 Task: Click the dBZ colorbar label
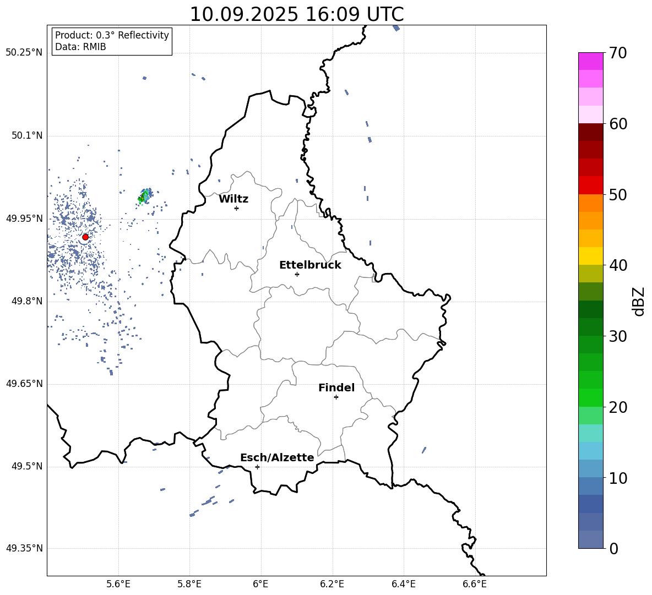[x=638, y=301]
